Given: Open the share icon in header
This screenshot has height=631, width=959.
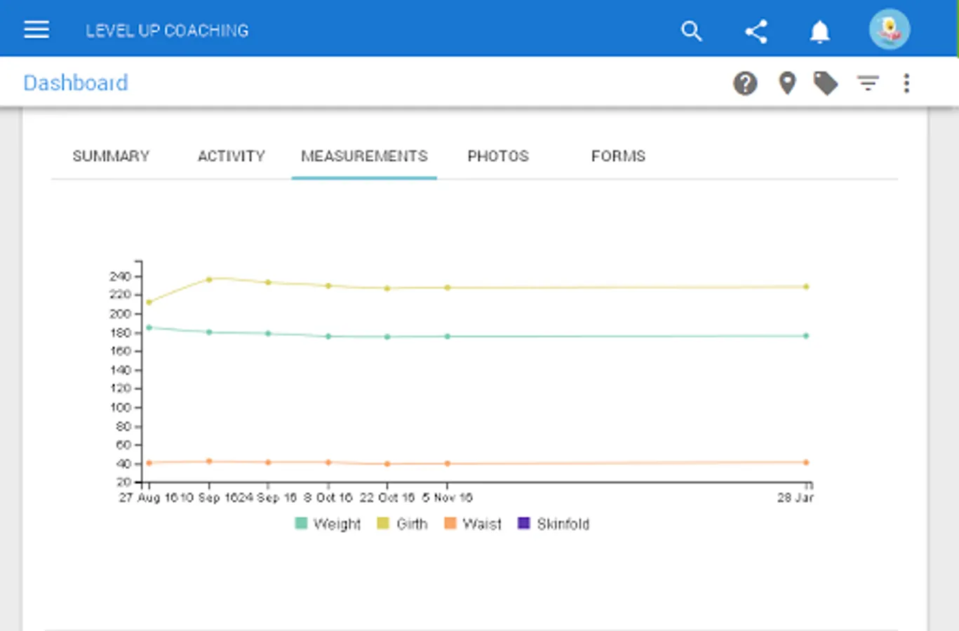Looking at the screenshot, I should click(756, 32).
